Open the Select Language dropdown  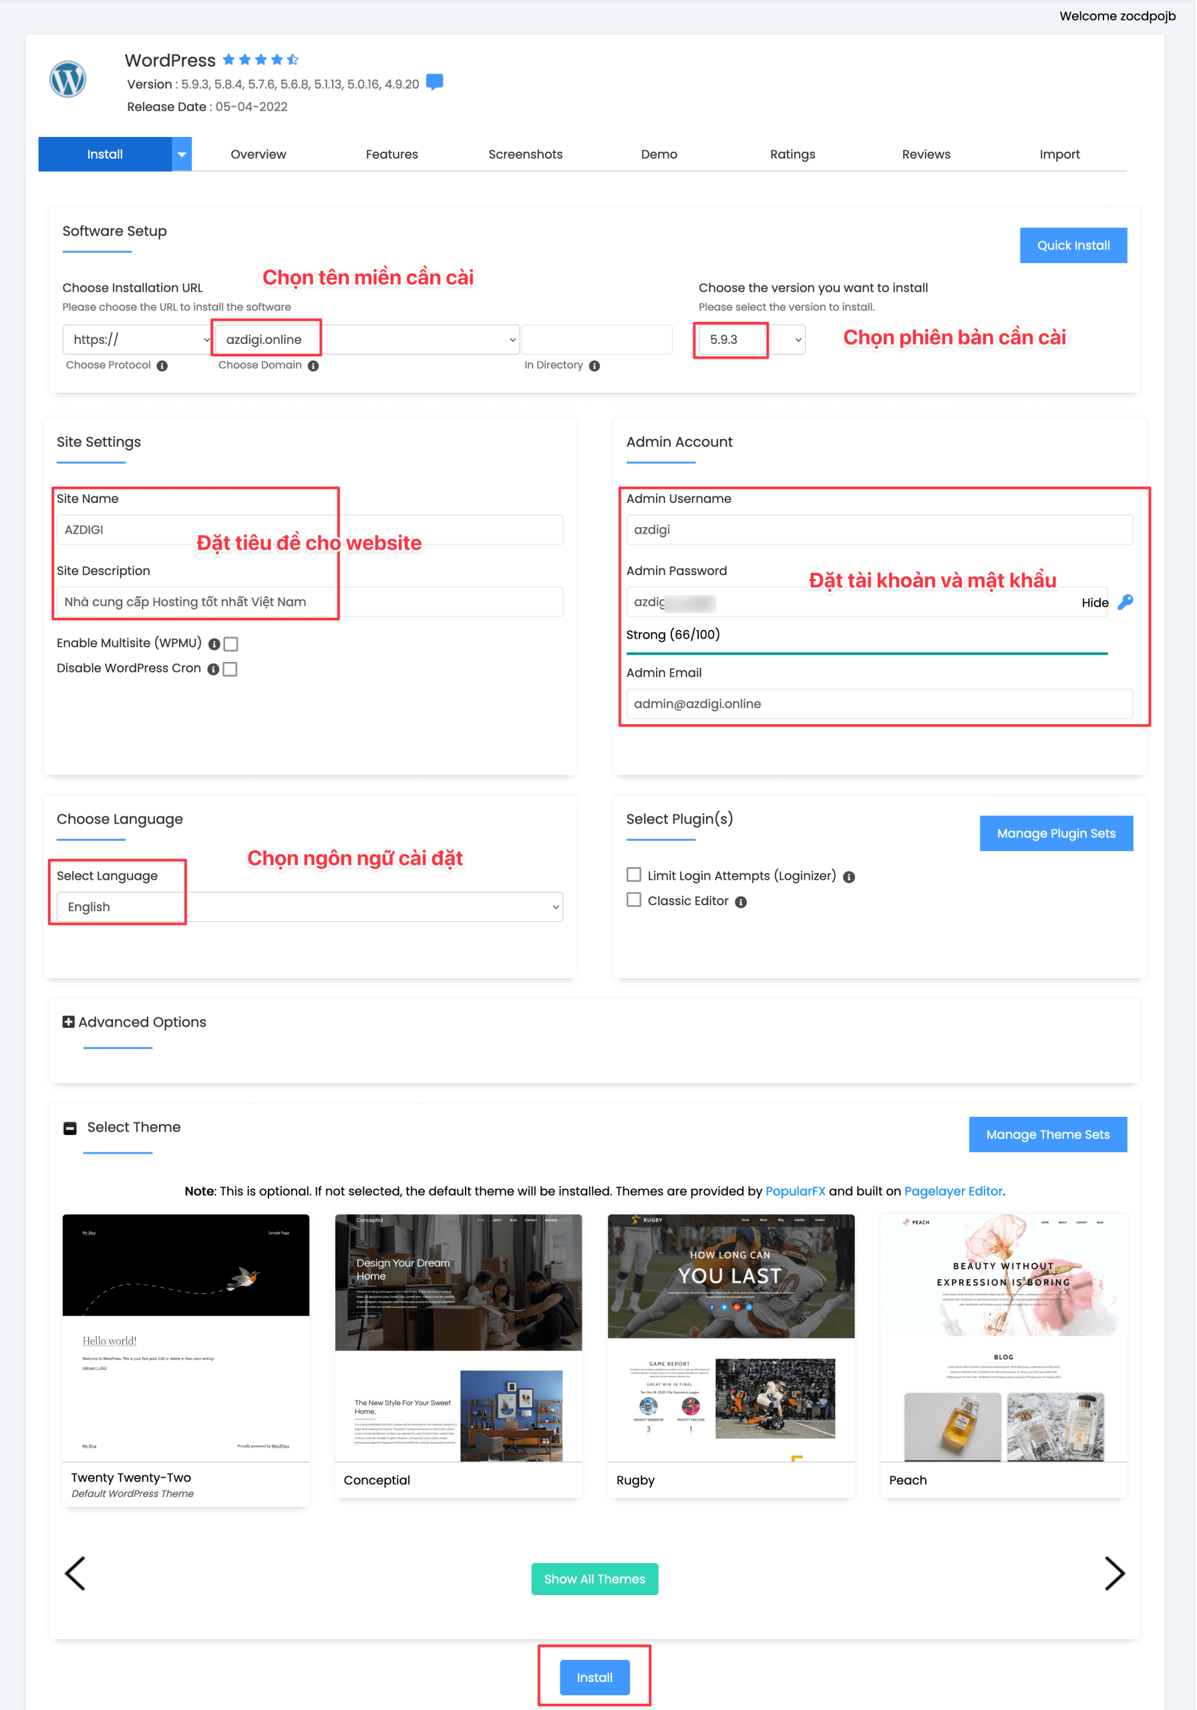tap(309, 906)
